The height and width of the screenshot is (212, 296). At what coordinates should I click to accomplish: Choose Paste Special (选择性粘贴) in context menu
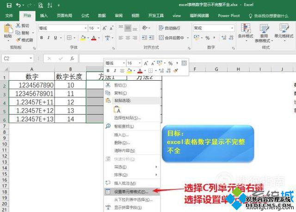pos(132,118)
